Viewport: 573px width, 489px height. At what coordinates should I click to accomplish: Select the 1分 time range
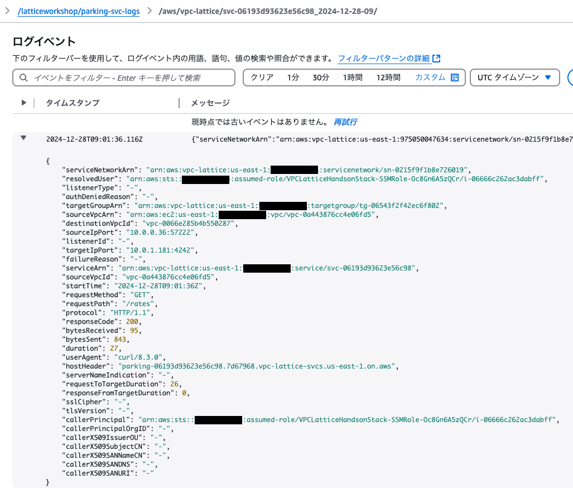[293, 78]
